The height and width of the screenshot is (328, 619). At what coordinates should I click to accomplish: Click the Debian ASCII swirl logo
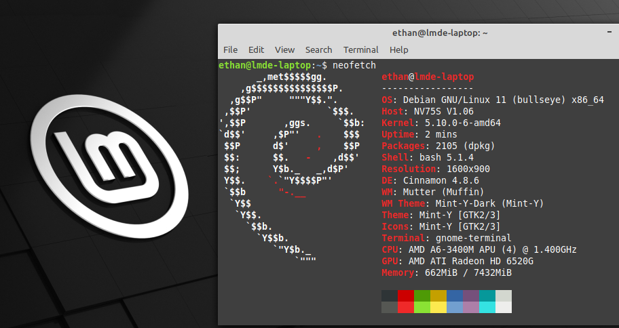(x=291, y=169)
